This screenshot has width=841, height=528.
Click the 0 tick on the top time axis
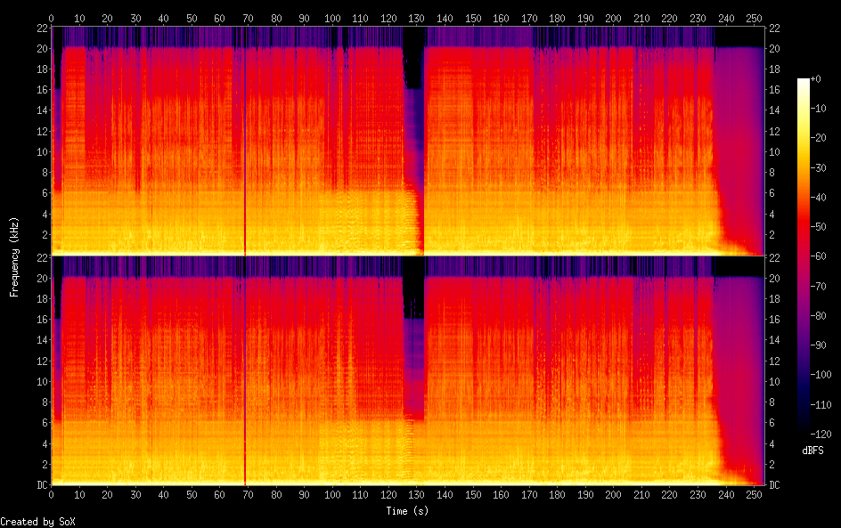[x=52, y=18]
